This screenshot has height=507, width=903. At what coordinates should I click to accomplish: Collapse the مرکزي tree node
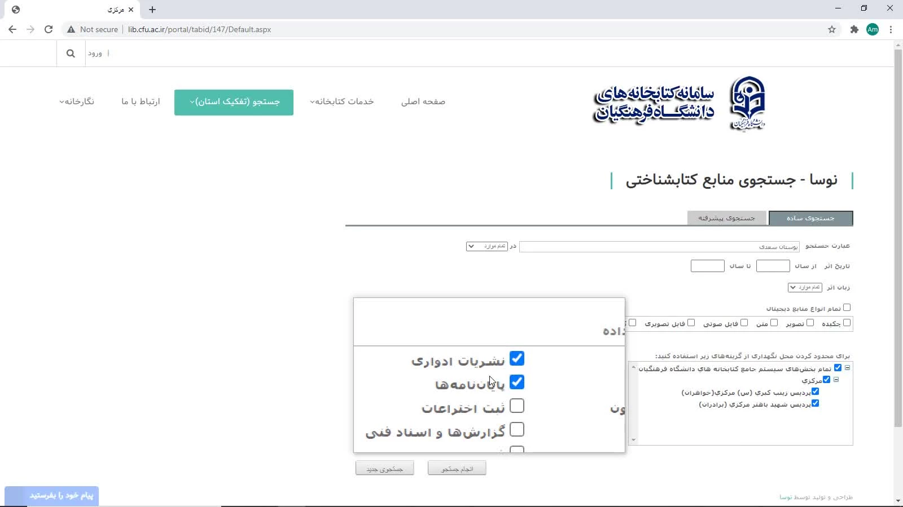point(836,380)
